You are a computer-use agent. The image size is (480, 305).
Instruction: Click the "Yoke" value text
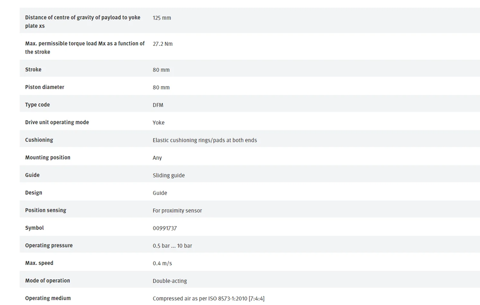(158, 123)
